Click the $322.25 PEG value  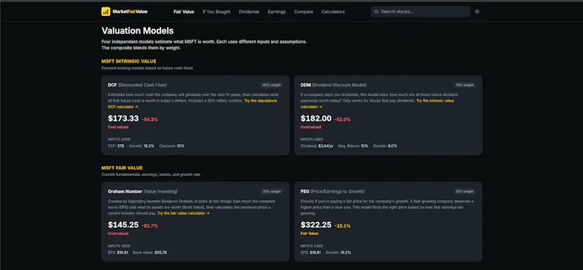pyautogui.click(x=316, y=225)
